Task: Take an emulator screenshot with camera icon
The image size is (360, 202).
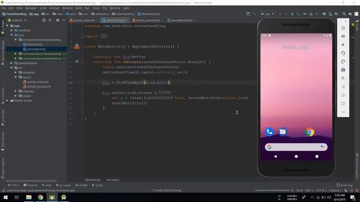Action: [343, 70]
